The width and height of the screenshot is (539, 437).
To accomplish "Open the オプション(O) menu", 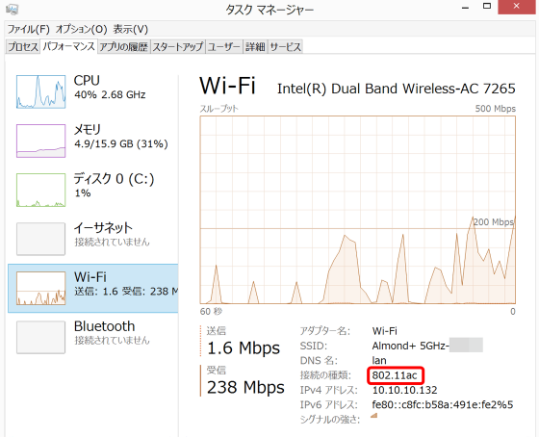I will 82,29.
